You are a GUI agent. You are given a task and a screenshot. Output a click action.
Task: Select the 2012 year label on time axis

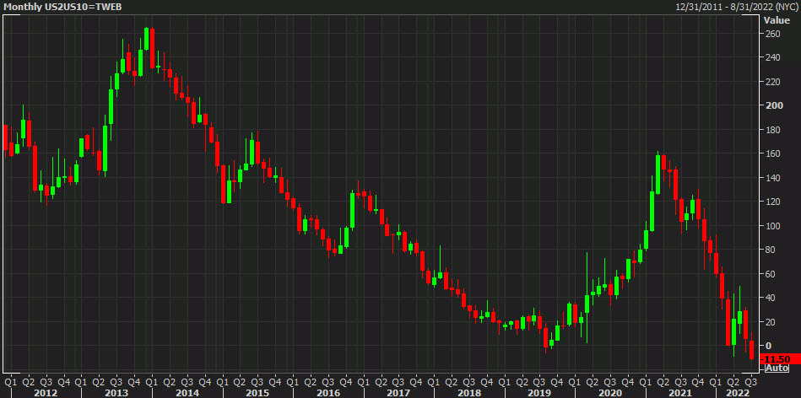(x=45, y=392)
